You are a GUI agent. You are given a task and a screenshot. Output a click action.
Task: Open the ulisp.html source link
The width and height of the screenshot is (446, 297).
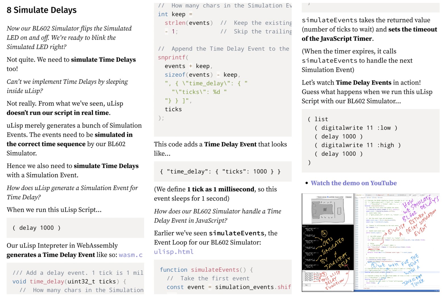[174, 252]
